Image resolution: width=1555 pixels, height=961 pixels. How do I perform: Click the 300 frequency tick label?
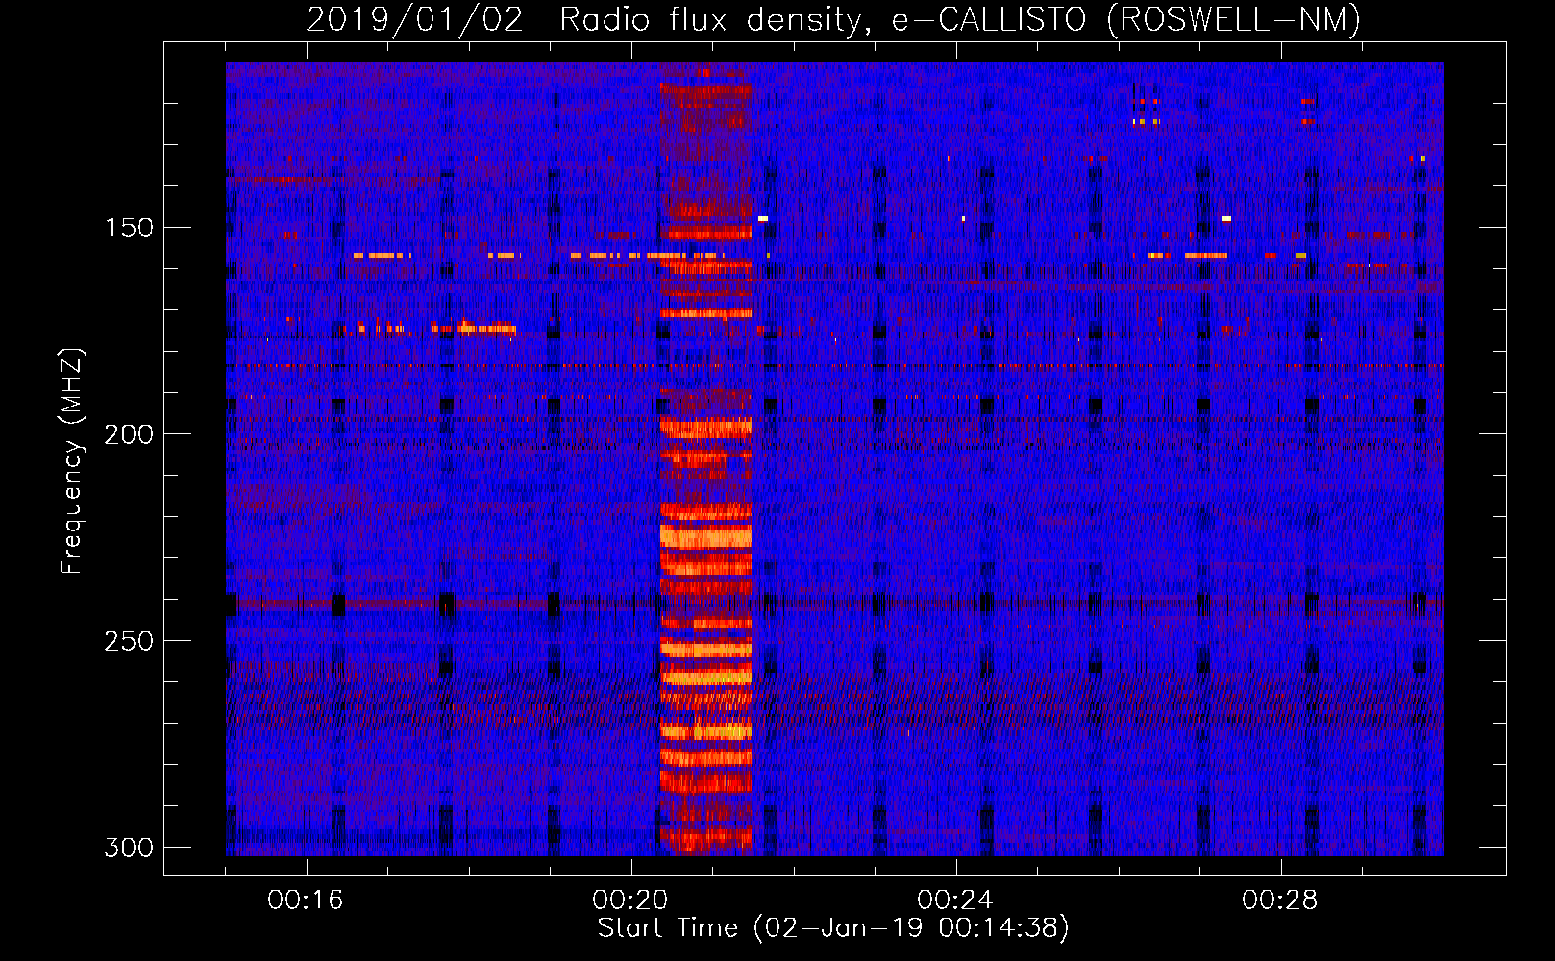[x=129, y=848]
